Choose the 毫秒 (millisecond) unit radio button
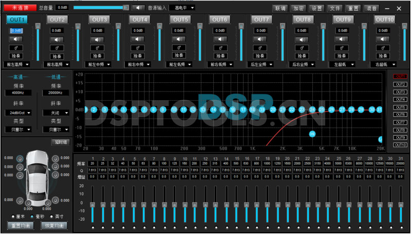This screenshot has width=411, height=234. pos(31,217)
